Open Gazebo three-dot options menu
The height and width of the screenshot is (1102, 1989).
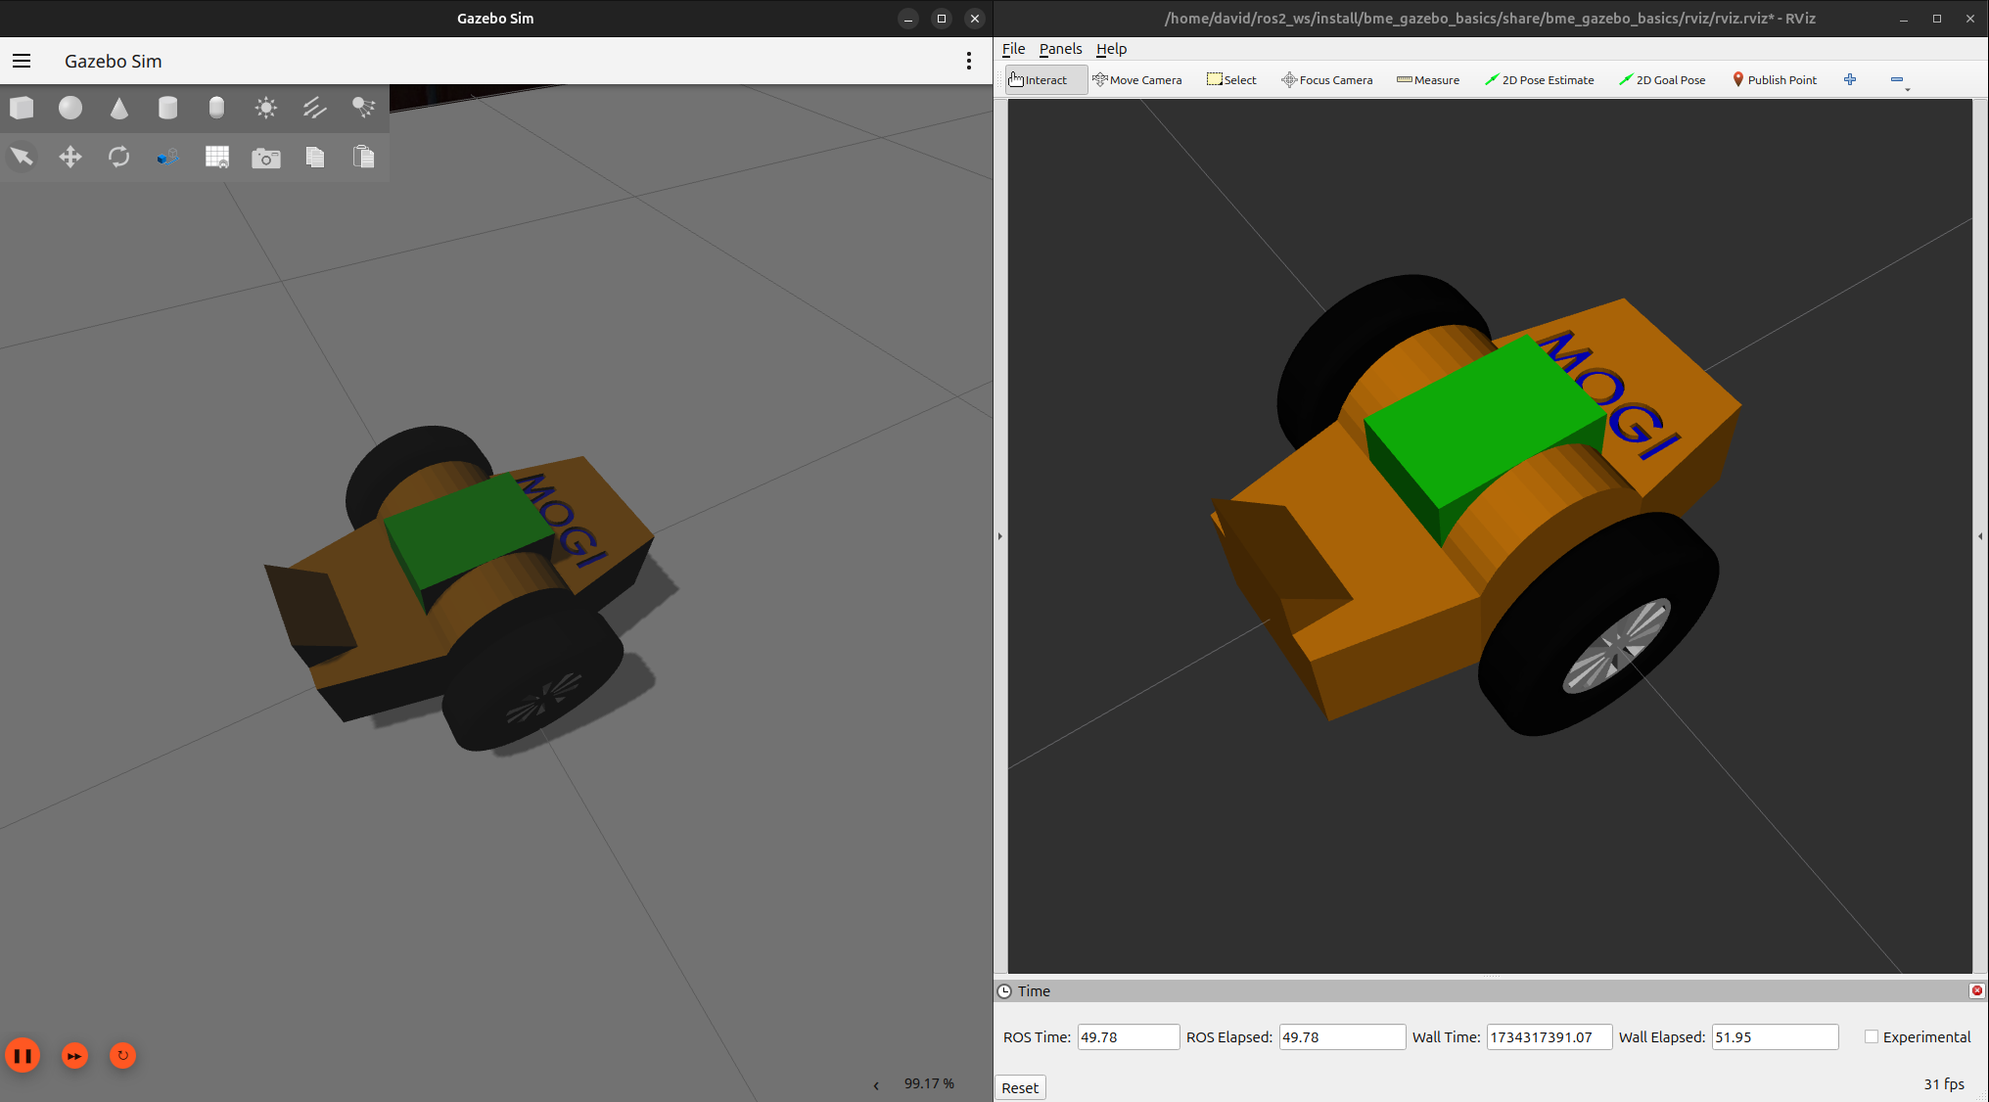click(x=969, y=61)
